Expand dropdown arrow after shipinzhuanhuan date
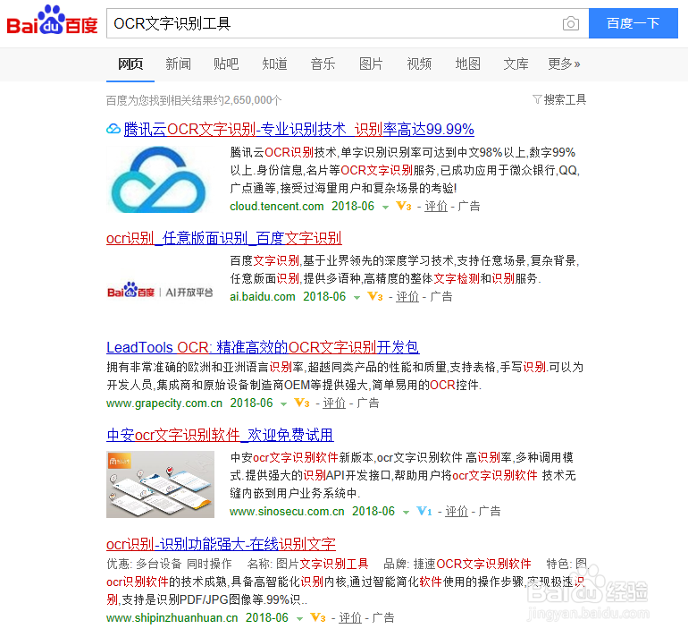 click(x=299, y=618)
